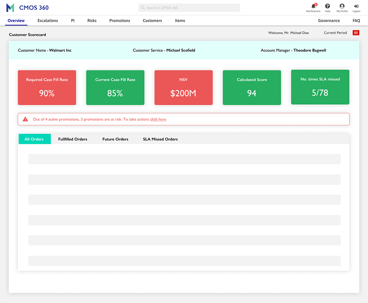
Task: Click 'Michael Scofield' customer service name
Action: (x=181, y=50)
